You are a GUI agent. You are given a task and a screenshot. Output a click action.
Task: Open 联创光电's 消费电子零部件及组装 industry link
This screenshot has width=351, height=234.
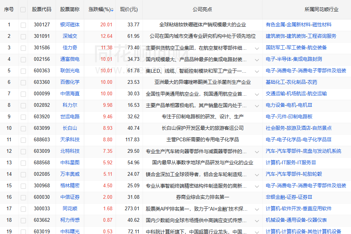(306, 70)
